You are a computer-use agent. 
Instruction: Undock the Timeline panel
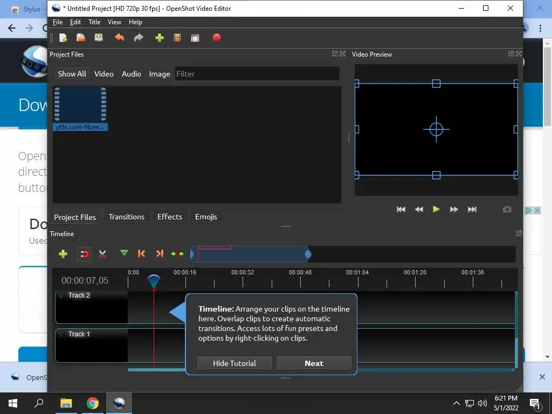click(519, 233)
